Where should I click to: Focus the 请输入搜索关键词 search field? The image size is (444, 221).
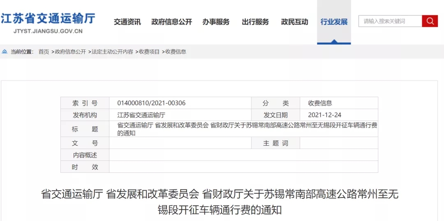point(390,21)
